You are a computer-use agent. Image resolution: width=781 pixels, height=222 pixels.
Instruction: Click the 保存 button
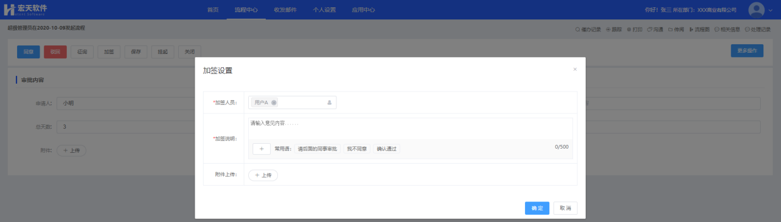[x=136, y=52]
